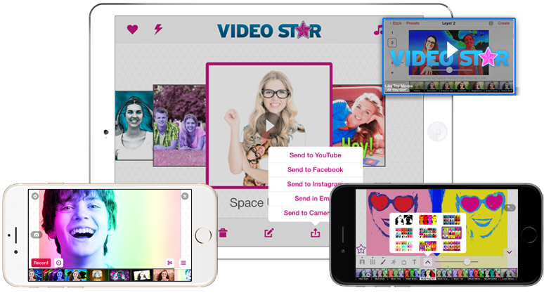Play the center video of the girl with glasses
Viewport: 544px width, 295px height.
(x=269, y=126)
